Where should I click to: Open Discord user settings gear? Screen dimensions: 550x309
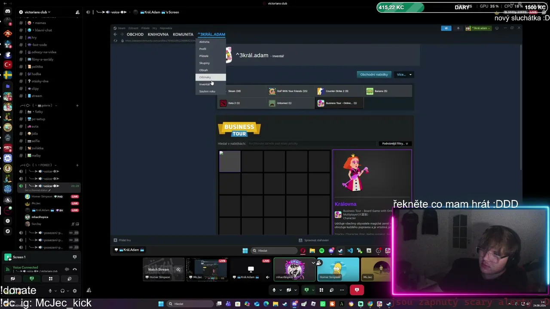pyautogui.click(x=75, y=291)
